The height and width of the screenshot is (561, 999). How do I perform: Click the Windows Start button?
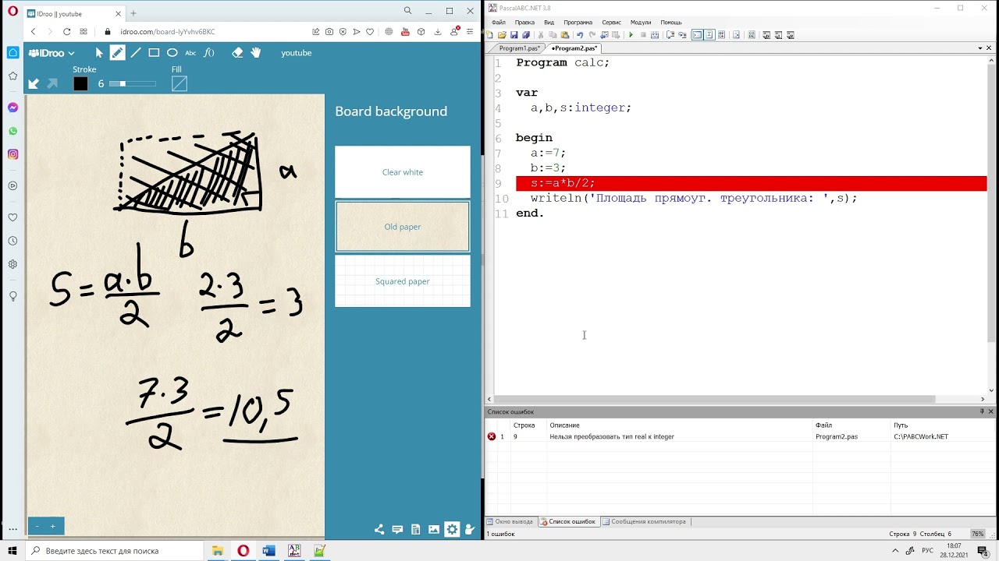(12, 550)
